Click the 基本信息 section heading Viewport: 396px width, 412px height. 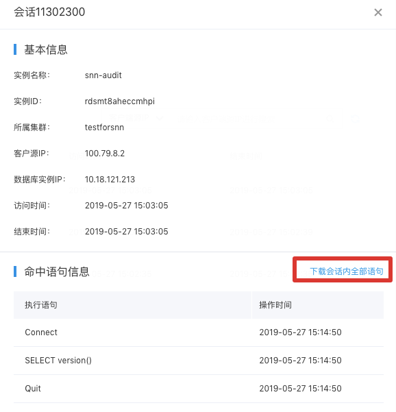[x=46, y=49]
